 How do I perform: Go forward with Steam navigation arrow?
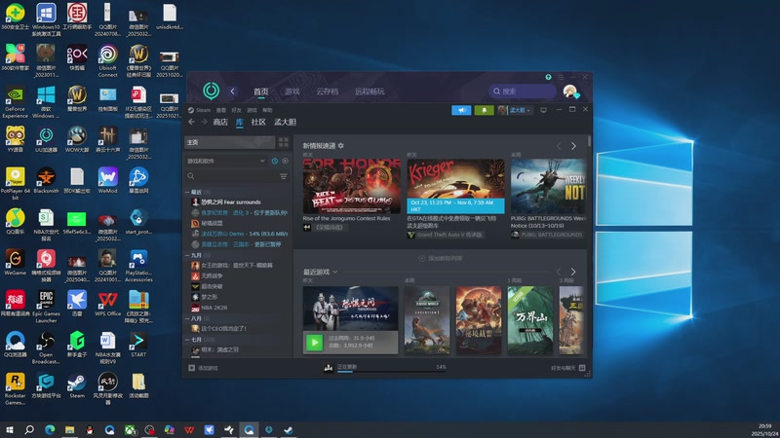pyautogui.click(x=204, y=122)
